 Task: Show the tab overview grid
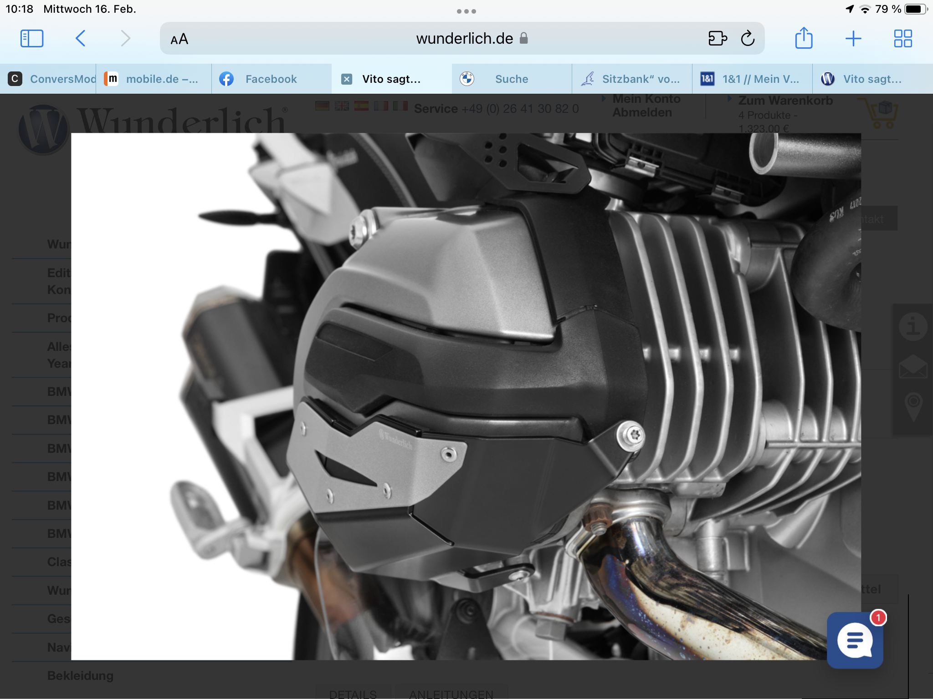[902, 39]
